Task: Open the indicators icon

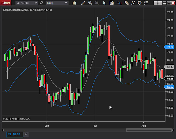Action: point(133,3)
